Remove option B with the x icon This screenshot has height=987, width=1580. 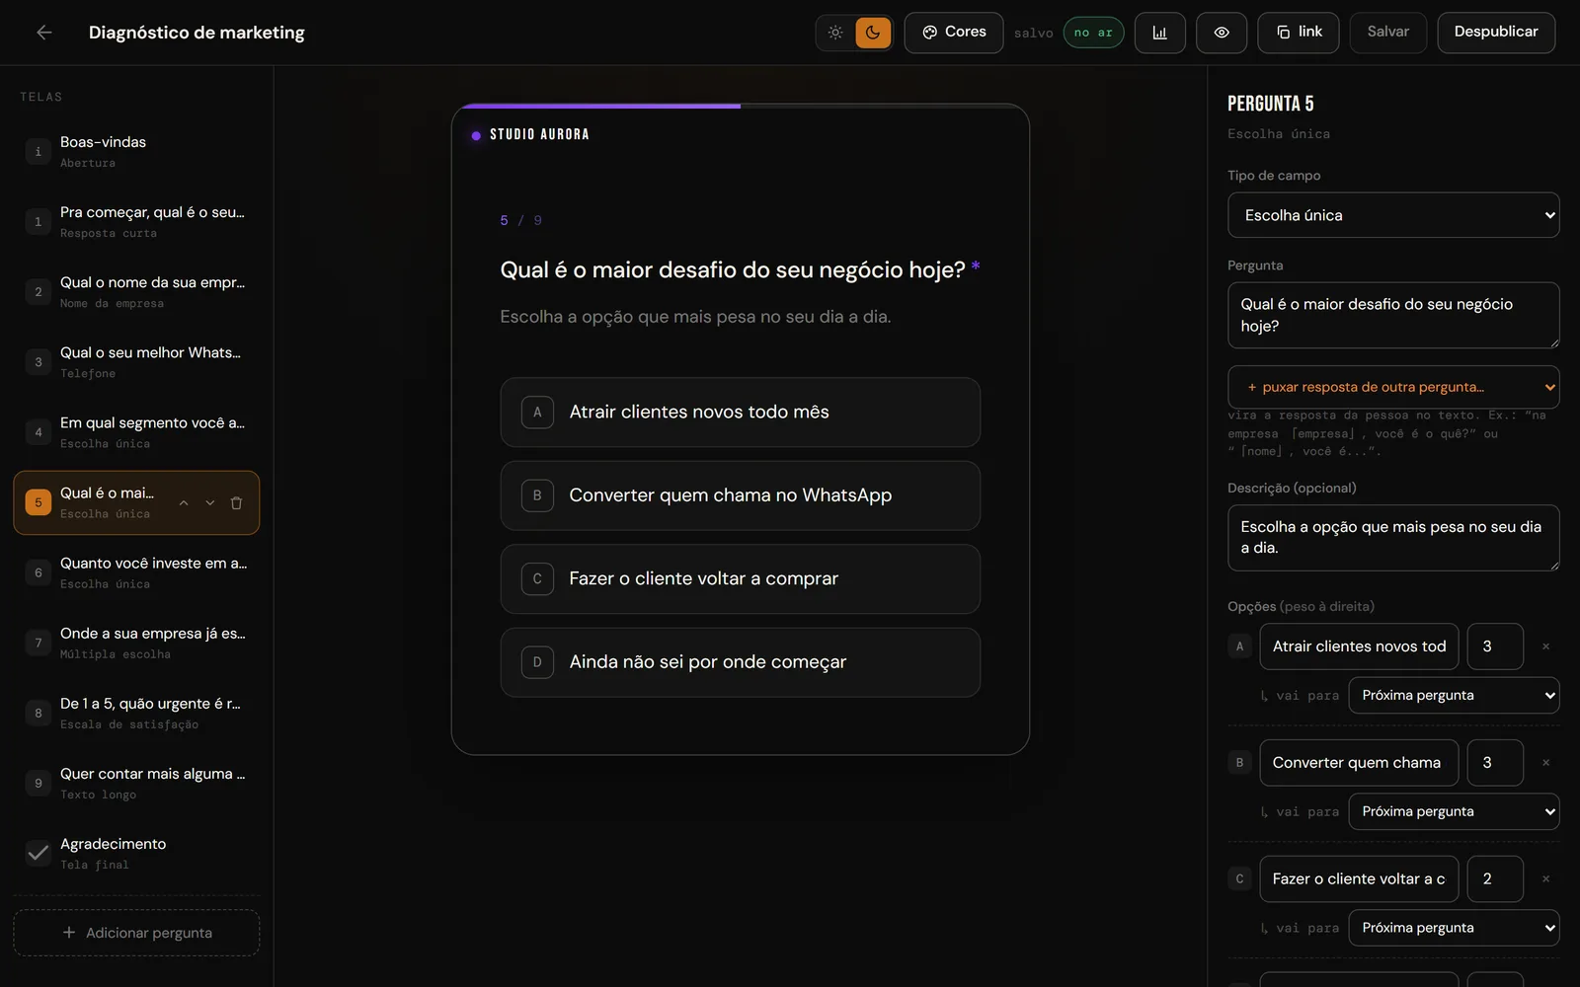[1545, 763]
